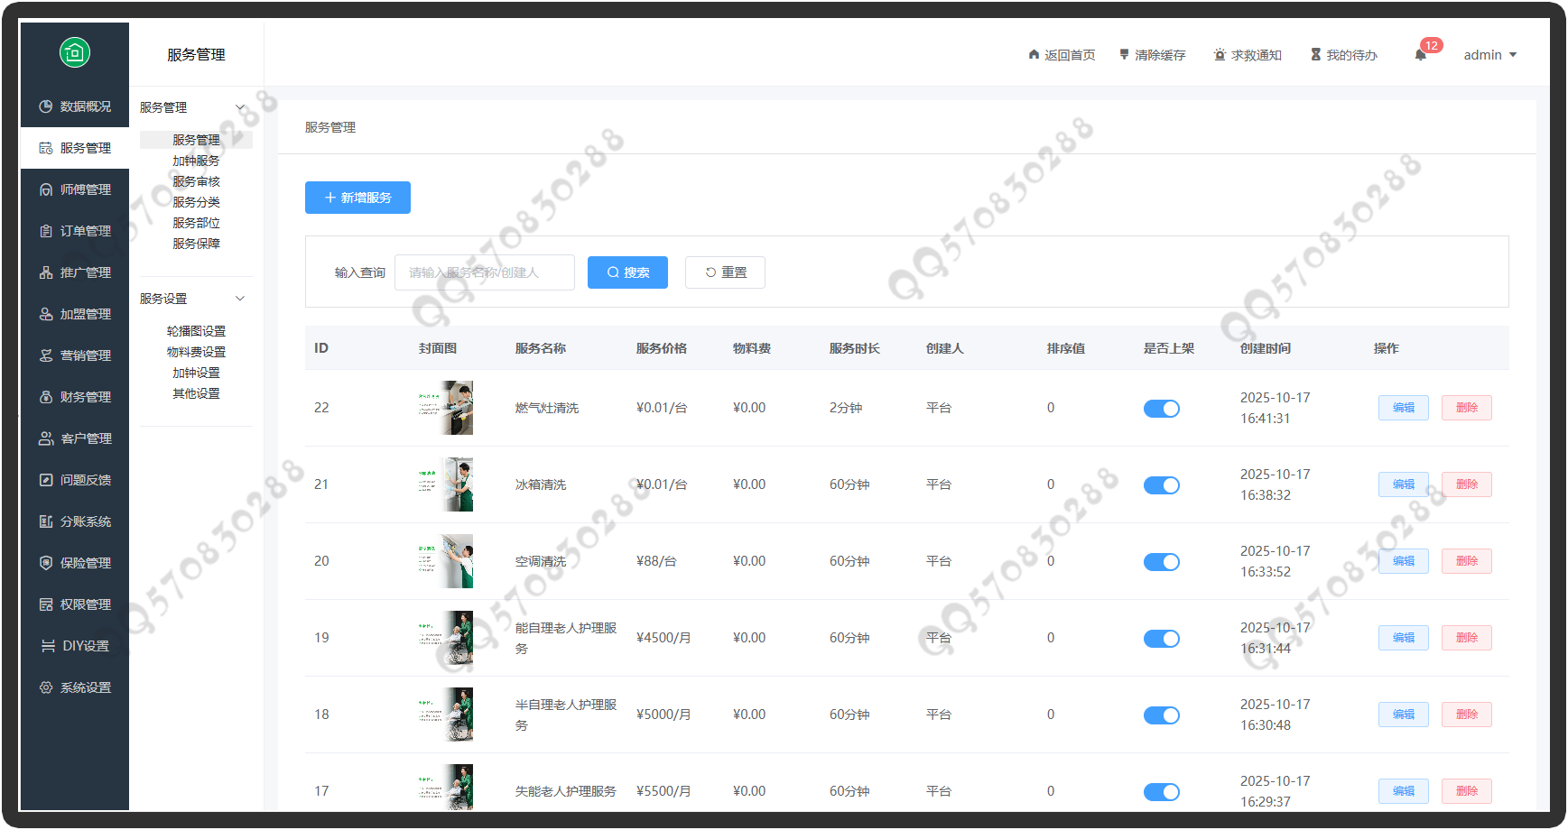Focus the service name search input
This screenshot has height=830, width=1568.
[485, 272]
